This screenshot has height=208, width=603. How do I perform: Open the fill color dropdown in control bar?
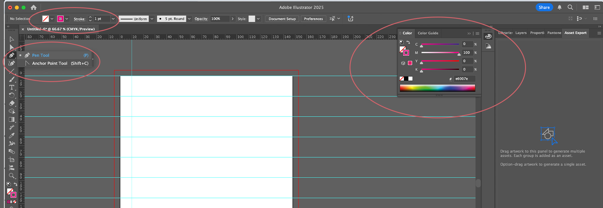52,19
